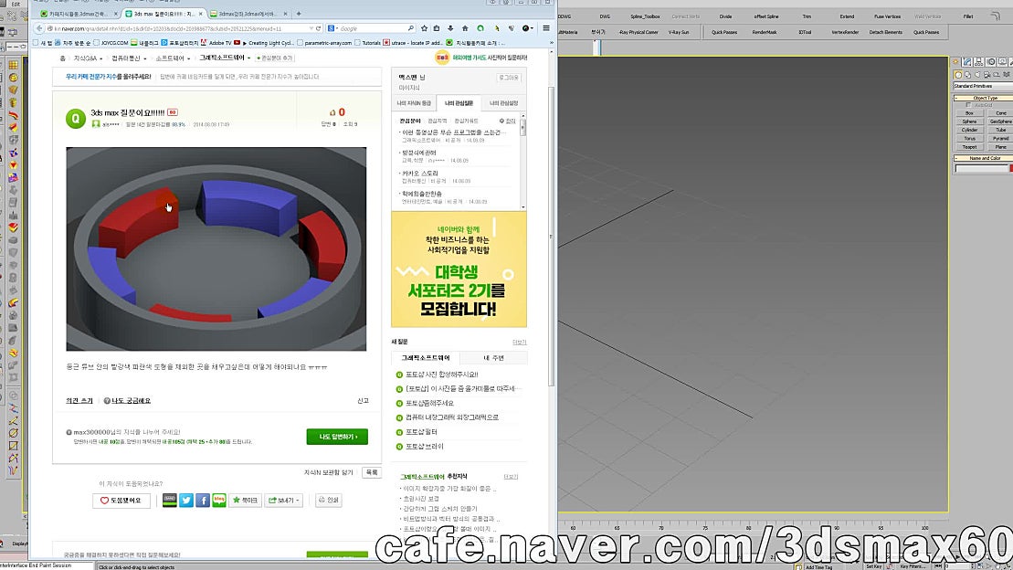
Task: Enable the AutoGrid checkbox
Action: click(x=969, y=104)
